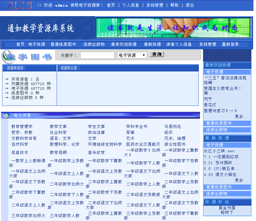Click 更多... under 最受欢迎资源 list
Image resolution: width=256 pixels, height=221 pixels.
click(242, 117)
